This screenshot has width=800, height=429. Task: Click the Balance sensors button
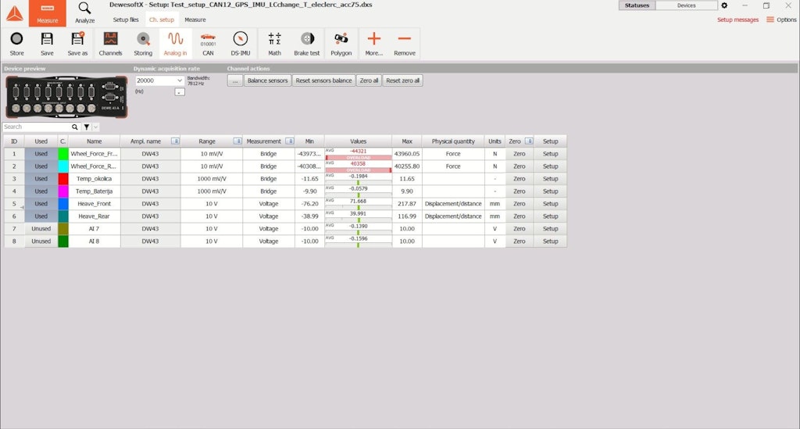[x=268, y=80]
